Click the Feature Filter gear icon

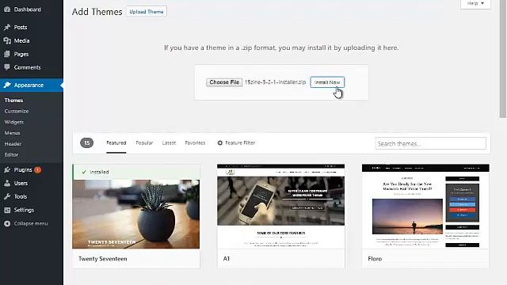[x=220, y=142]
